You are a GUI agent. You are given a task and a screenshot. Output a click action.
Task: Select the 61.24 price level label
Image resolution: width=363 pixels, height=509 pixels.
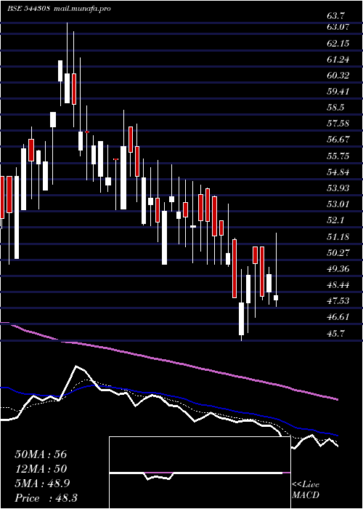pos(338,60)
